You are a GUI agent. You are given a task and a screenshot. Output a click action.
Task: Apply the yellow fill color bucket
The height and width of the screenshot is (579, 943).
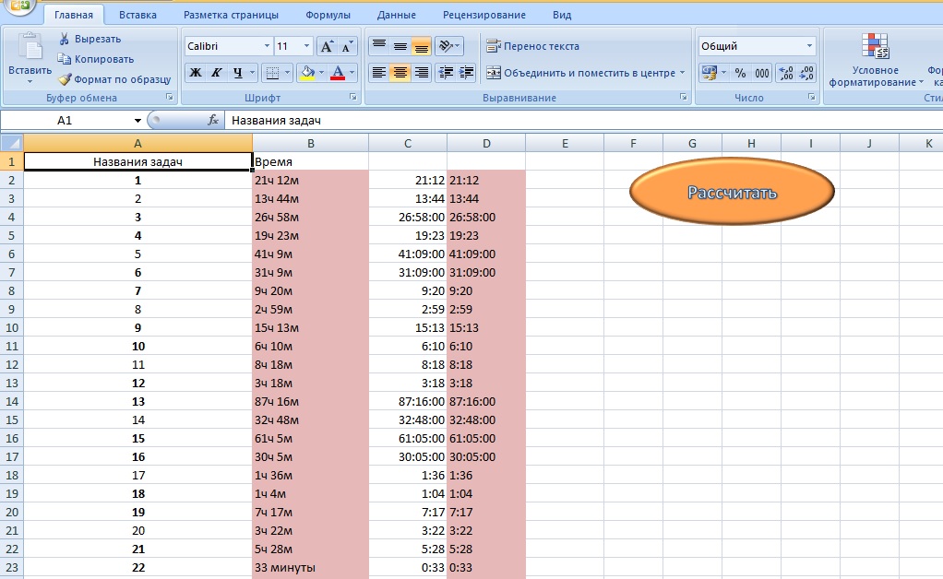[x=307, y=73]
